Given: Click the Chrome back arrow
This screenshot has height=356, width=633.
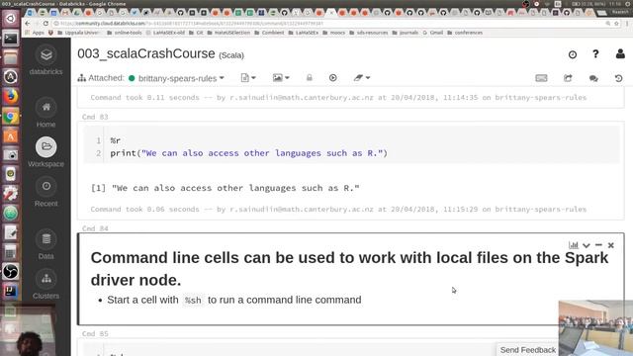Looking at the screenshot, I should pyautogui.click(x=28, y=24).
